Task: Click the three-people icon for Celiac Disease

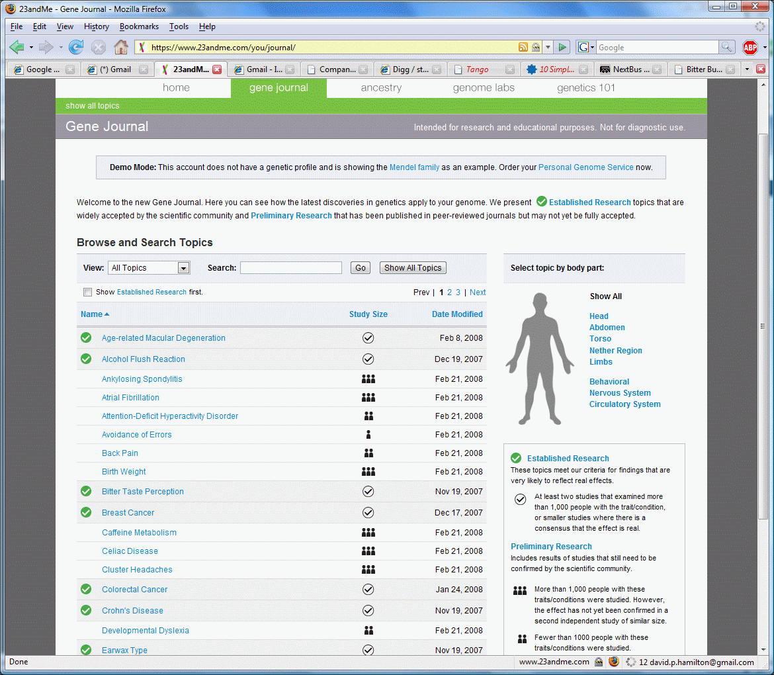Action: [368, 551]
